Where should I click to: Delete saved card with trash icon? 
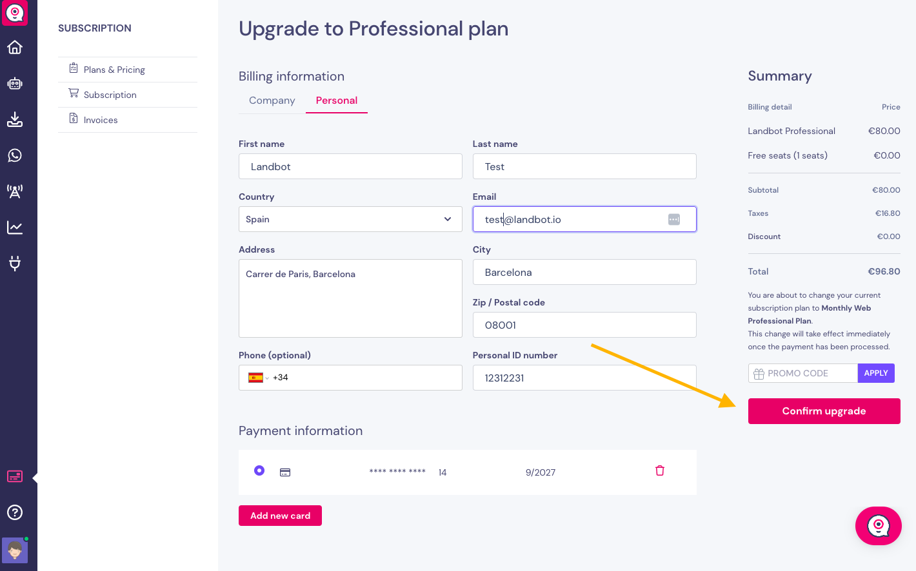tap(660, 471)
